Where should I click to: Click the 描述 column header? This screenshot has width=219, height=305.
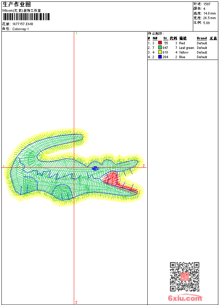[x=183, y=38]
